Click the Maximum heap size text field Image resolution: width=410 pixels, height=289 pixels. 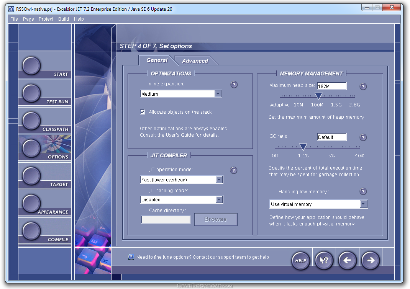(x=332, y=86)
